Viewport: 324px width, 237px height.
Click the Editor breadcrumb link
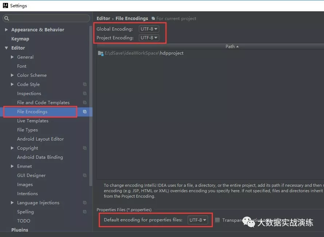point(103,18)
